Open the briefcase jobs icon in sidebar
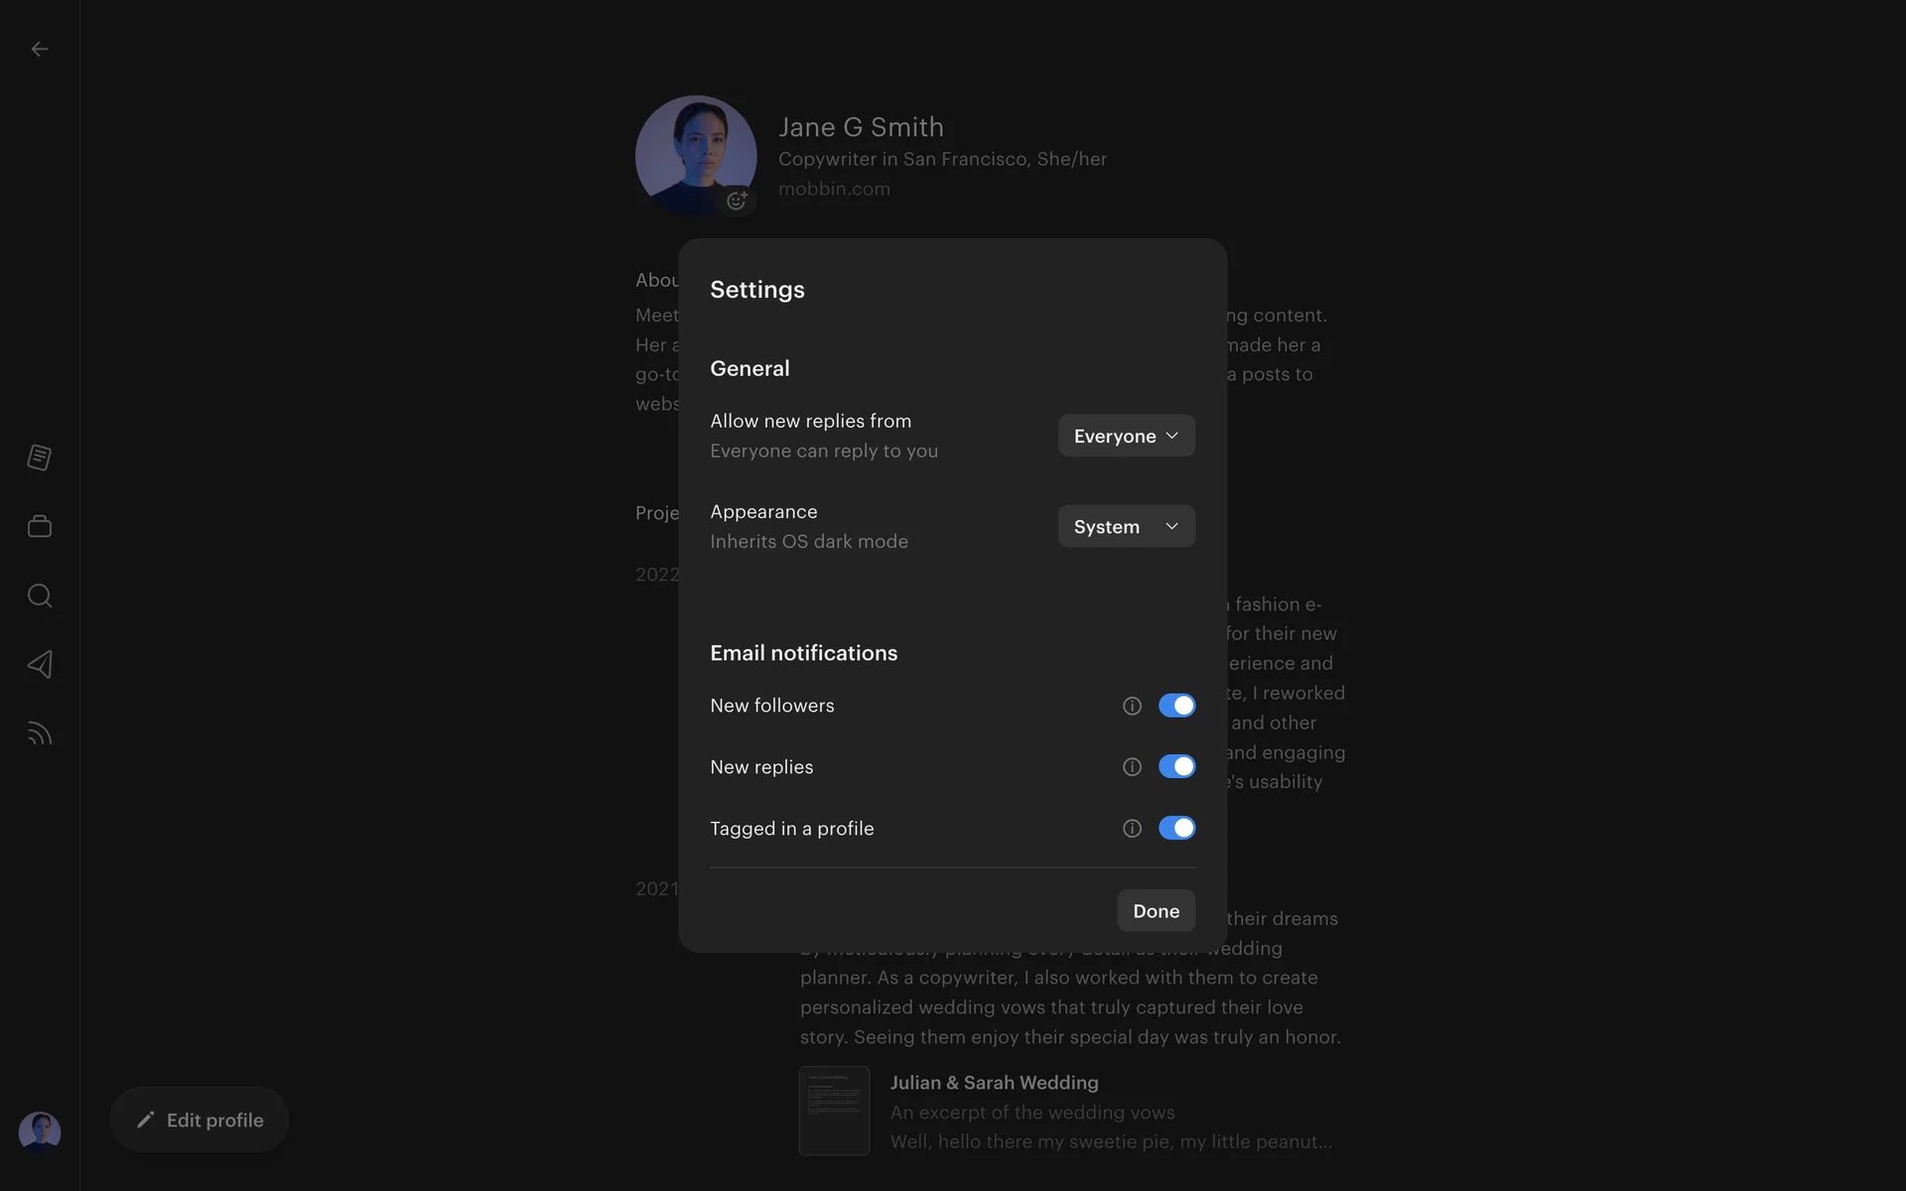The image size is (1906, 1191). (40, 526)
